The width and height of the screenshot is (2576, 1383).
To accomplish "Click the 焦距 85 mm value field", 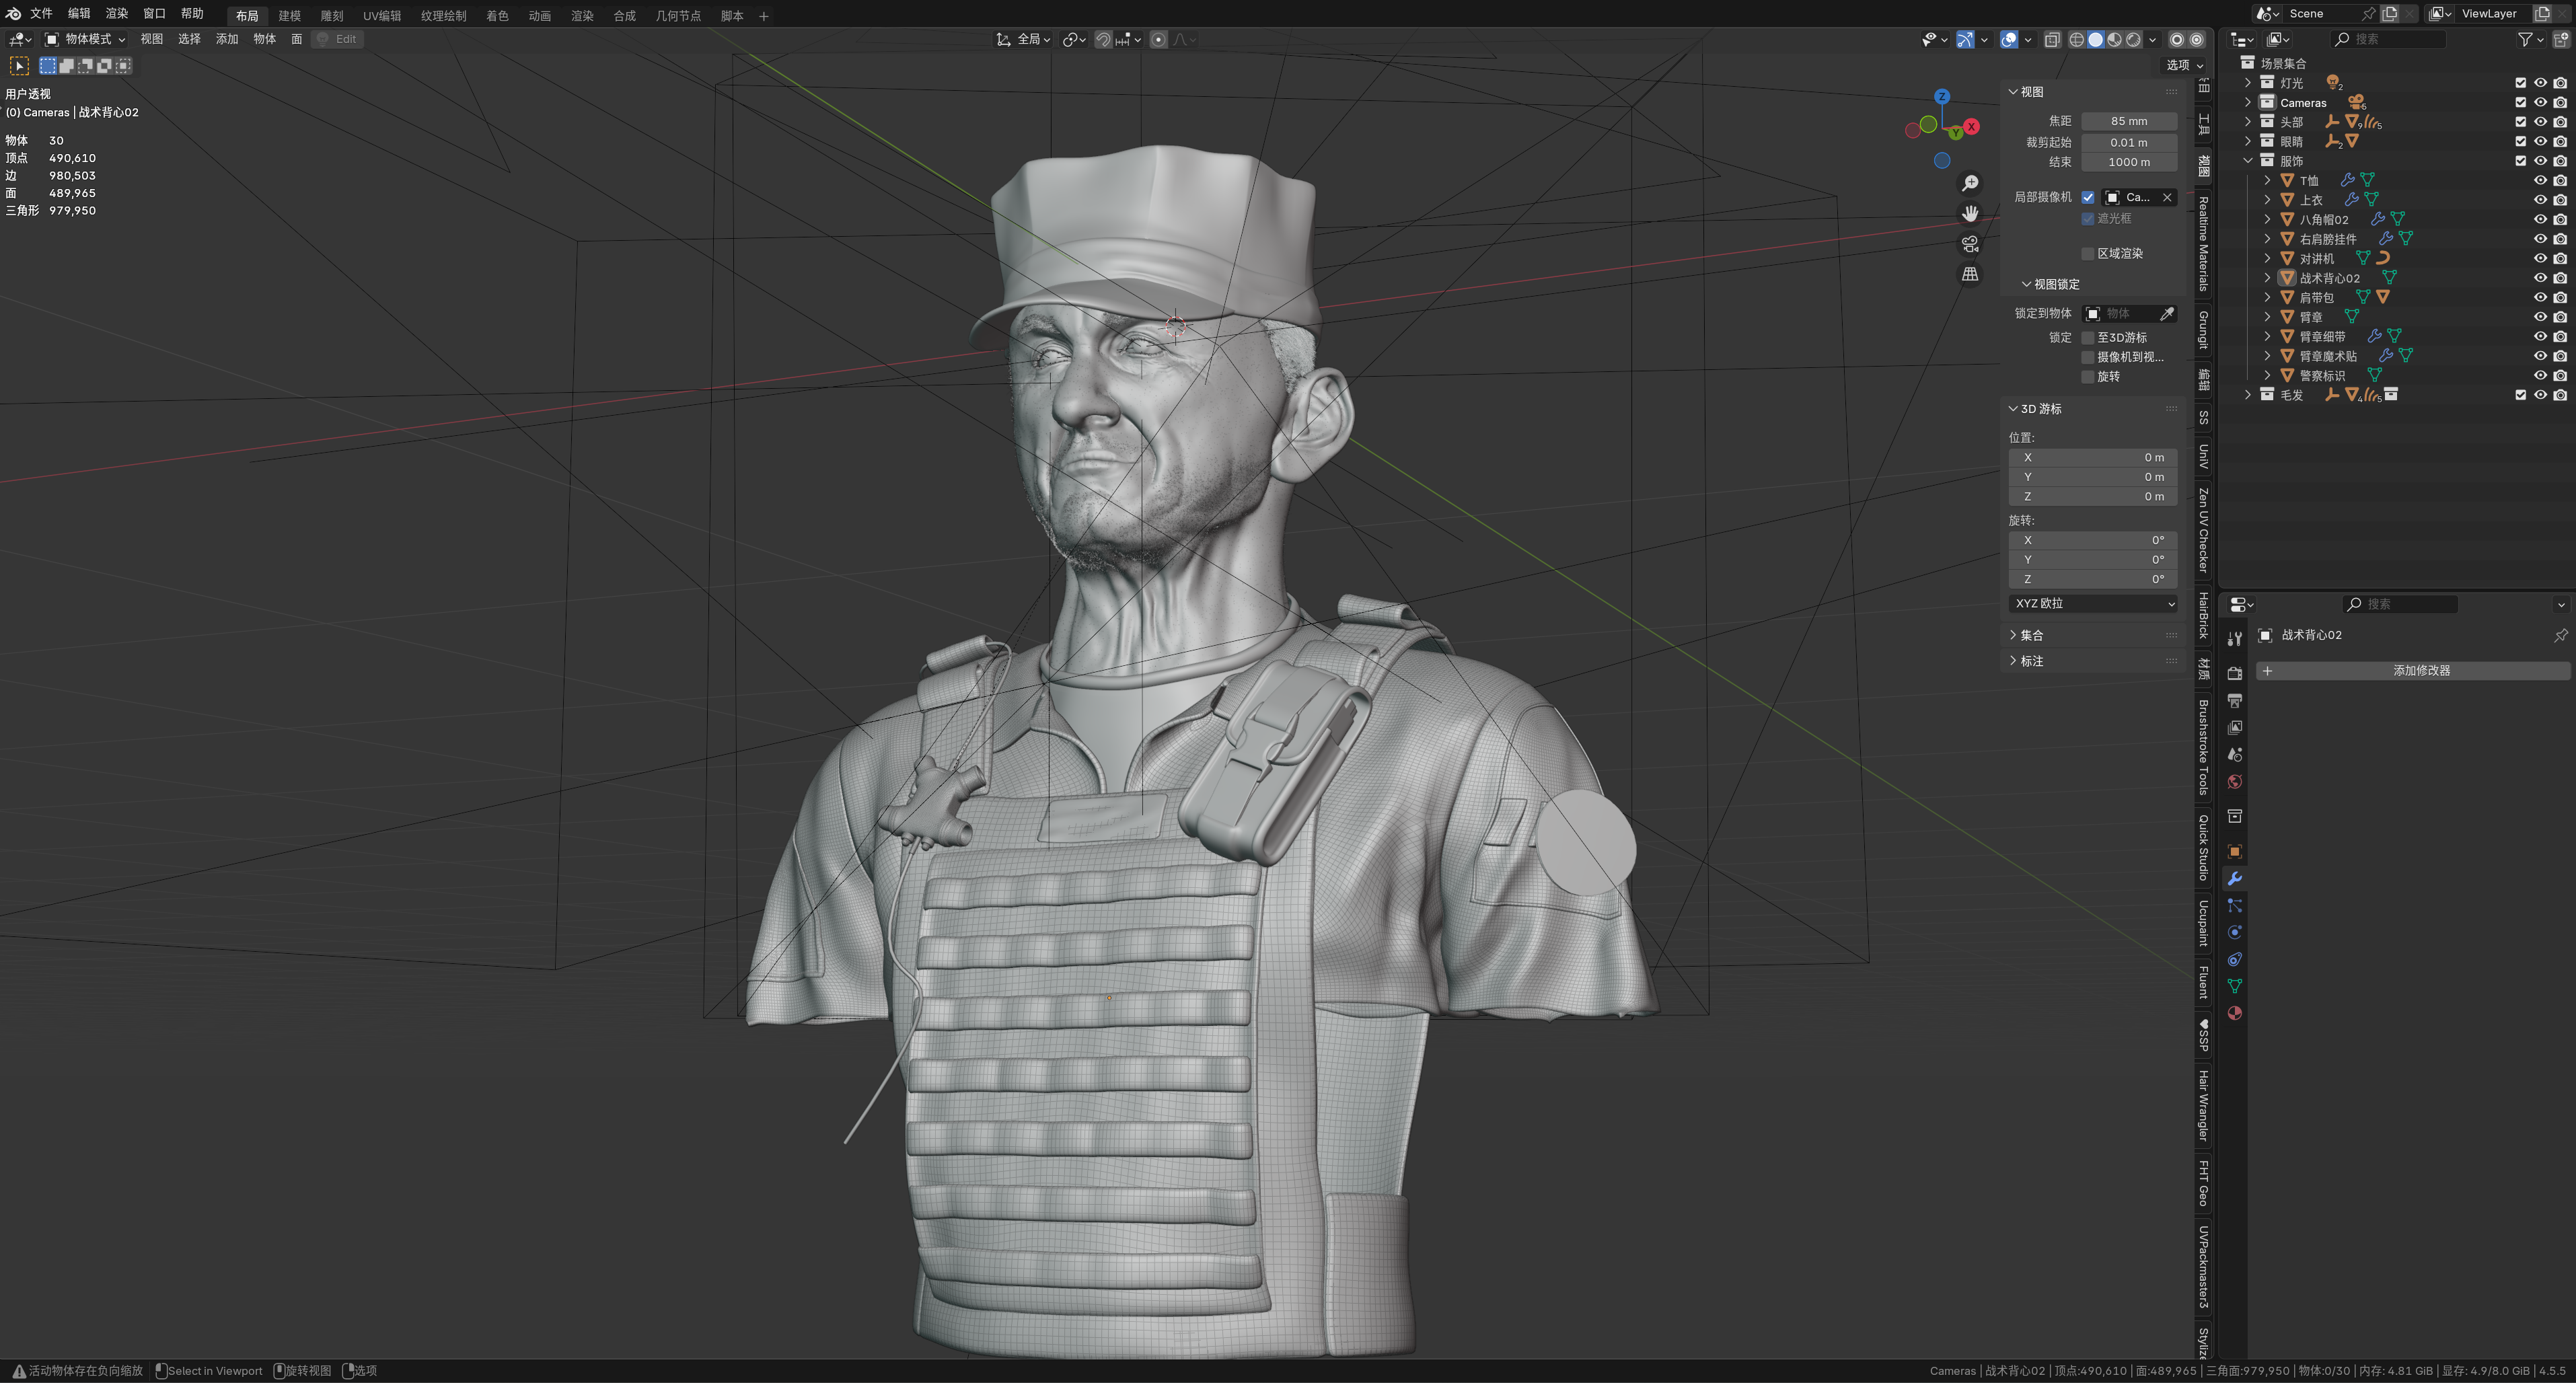I will click(x=2129, y=121).
